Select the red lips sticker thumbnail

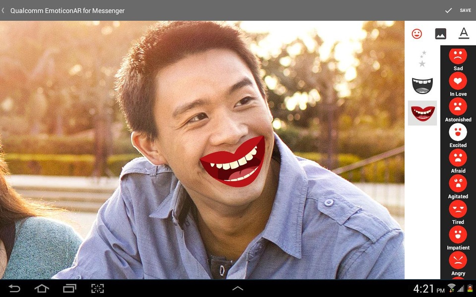(x=422, y=113)
